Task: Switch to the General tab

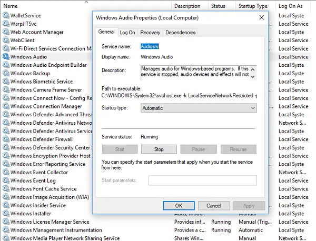Action: point(106,32)
